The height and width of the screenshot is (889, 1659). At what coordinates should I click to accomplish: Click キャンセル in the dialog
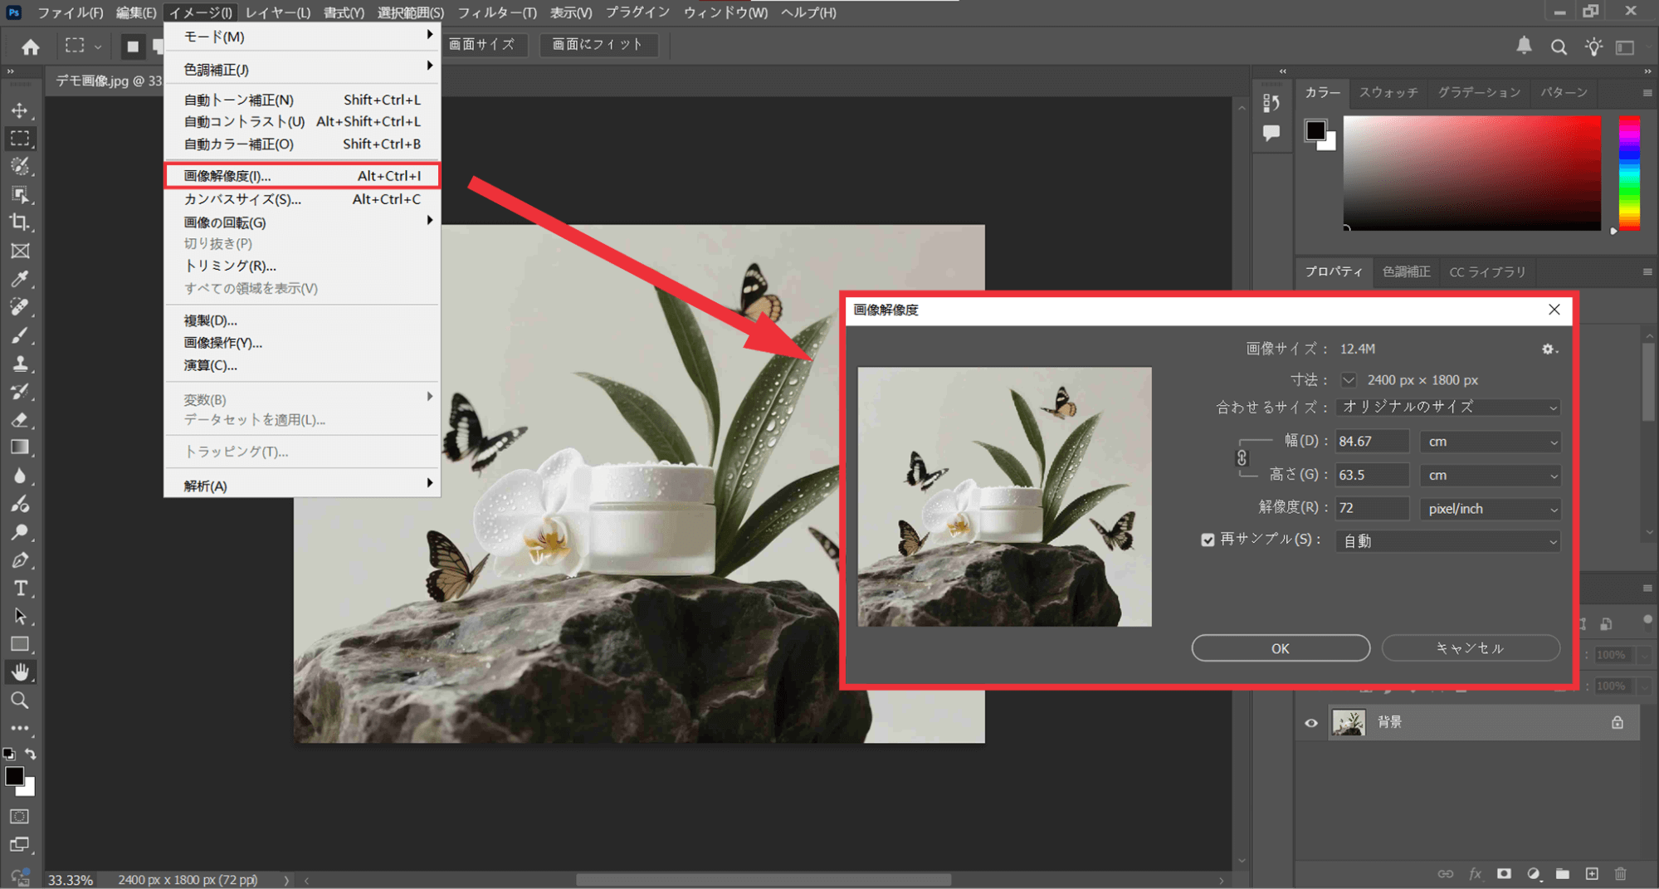(x=1471, y=648)
